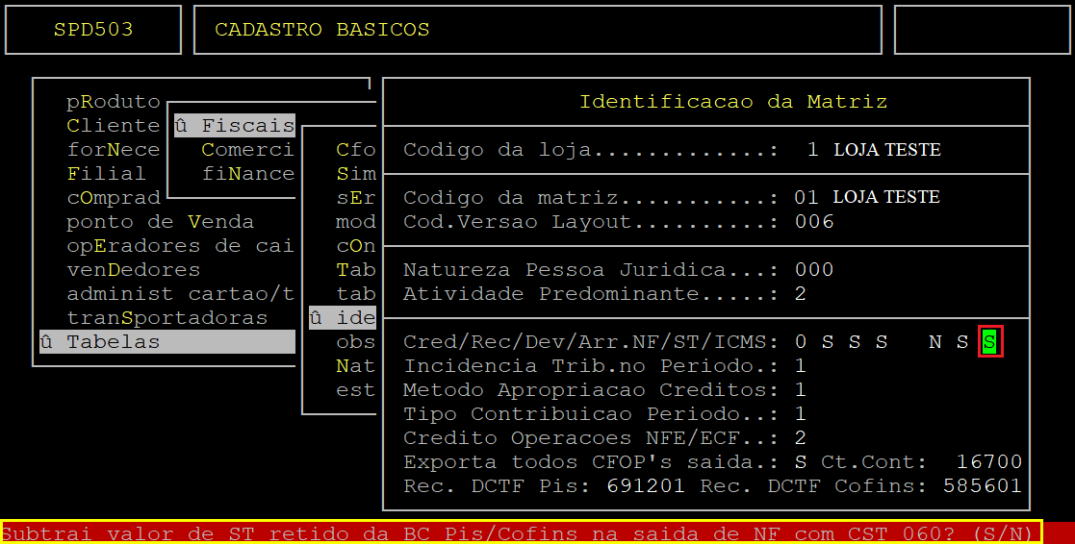Toggle the N flag in Cred/Rec/Dev row
Image resolution: width=1075 pixels, height=544 pixels.
934,342
